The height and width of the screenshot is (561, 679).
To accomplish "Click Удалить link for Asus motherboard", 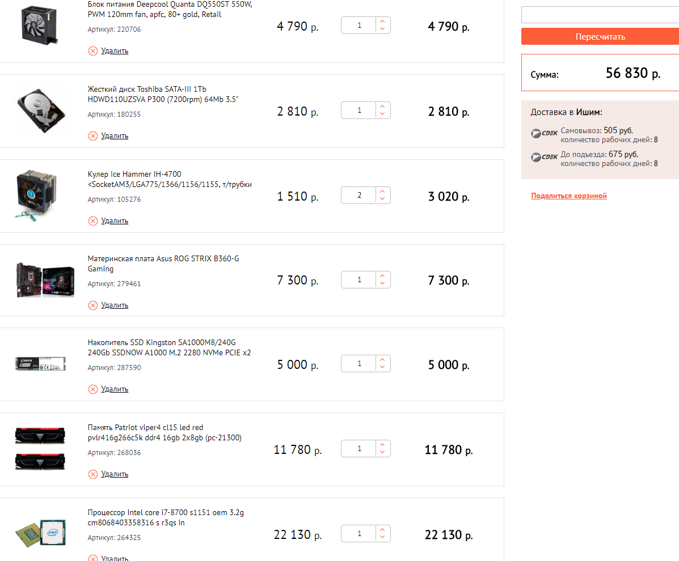I will click(115, 305).
